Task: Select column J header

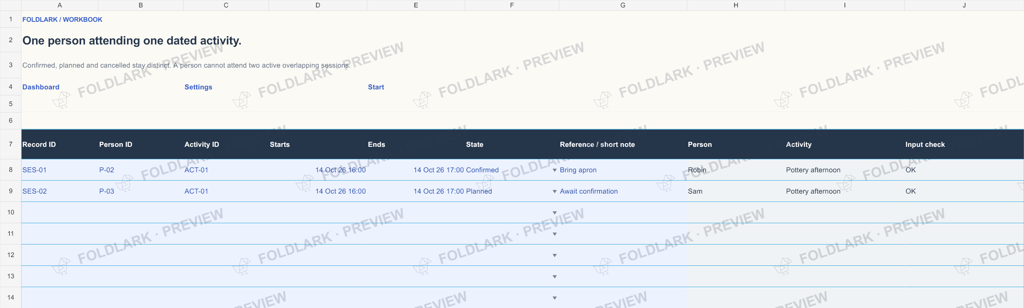Action: tap(964, 5)
